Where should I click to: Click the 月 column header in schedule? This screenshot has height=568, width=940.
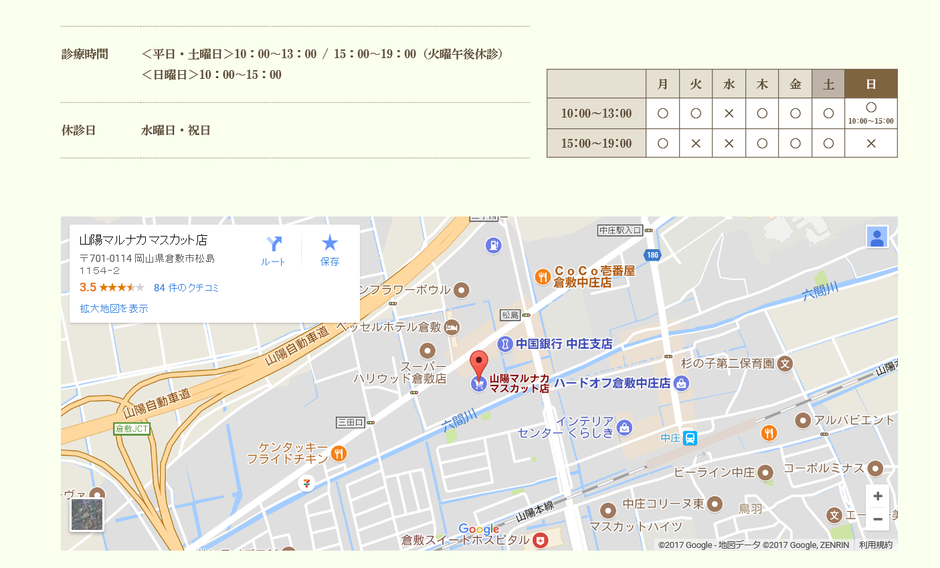pyautogui.click(x=663, y=84)
